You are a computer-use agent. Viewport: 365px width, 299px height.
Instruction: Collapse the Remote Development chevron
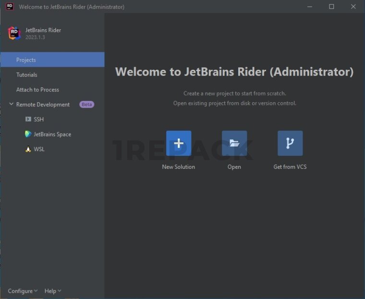tap(11, 104)
